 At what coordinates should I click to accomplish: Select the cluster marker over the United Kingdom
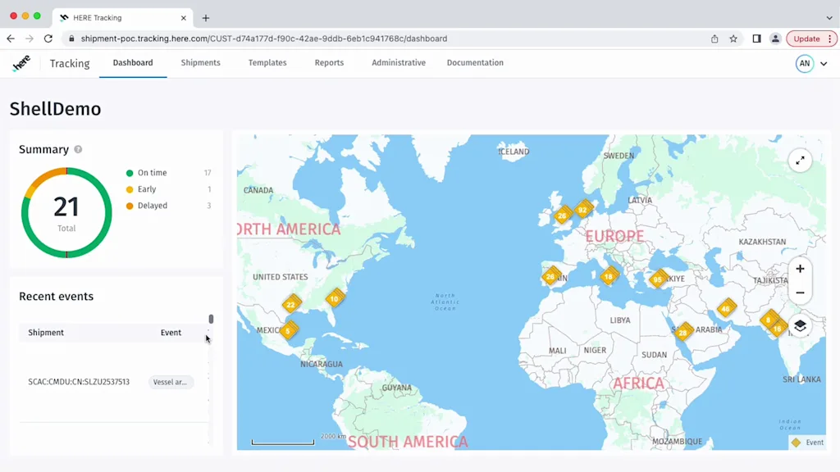(x=563, y=216)
